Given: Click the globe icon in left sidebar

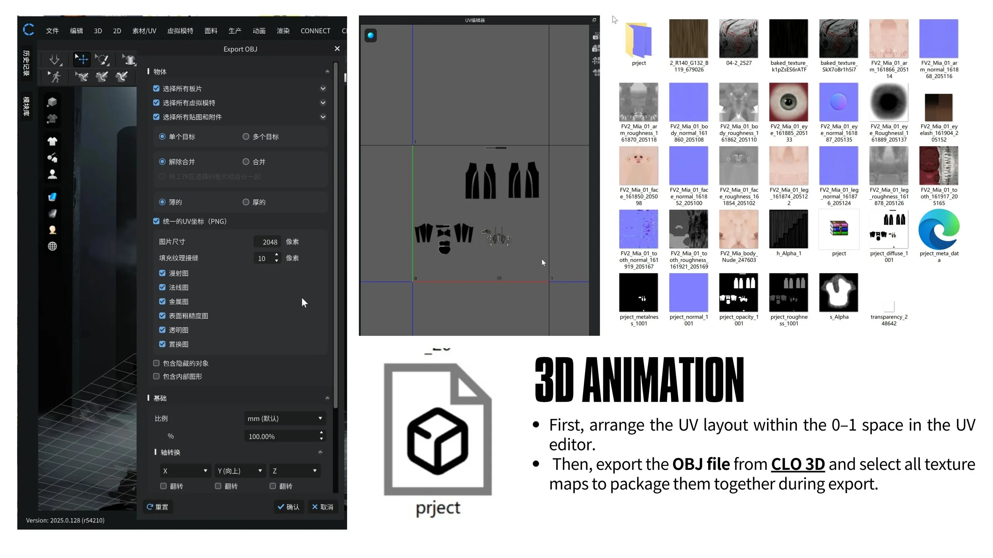Looking at the screenshot, I should 52,246.
